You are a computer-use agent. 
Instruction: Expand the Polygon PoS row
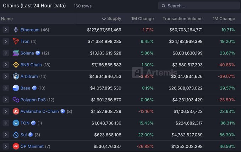click(x=6, y=100)
